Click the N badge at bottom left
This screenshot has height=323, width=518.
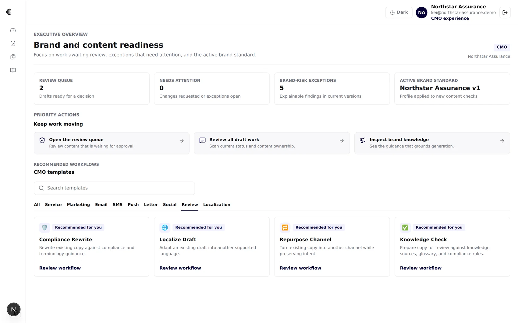[14, 310]
